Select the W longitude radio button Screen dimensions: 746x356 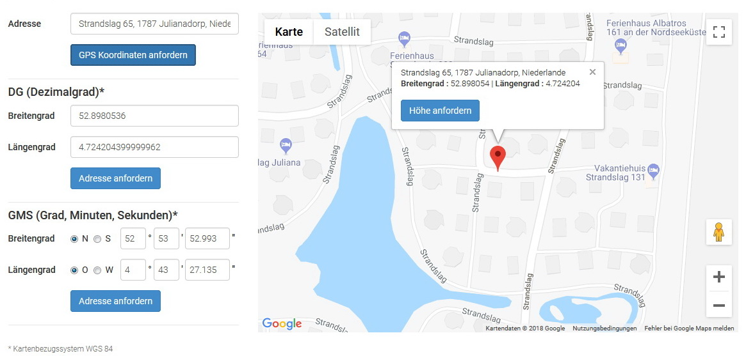[97, 270]
